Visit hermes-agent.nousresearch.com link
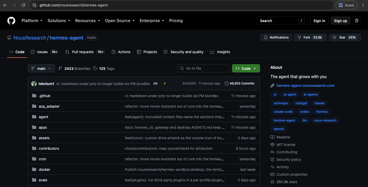This screenshot has height=187, width=368. coord(306,86)
